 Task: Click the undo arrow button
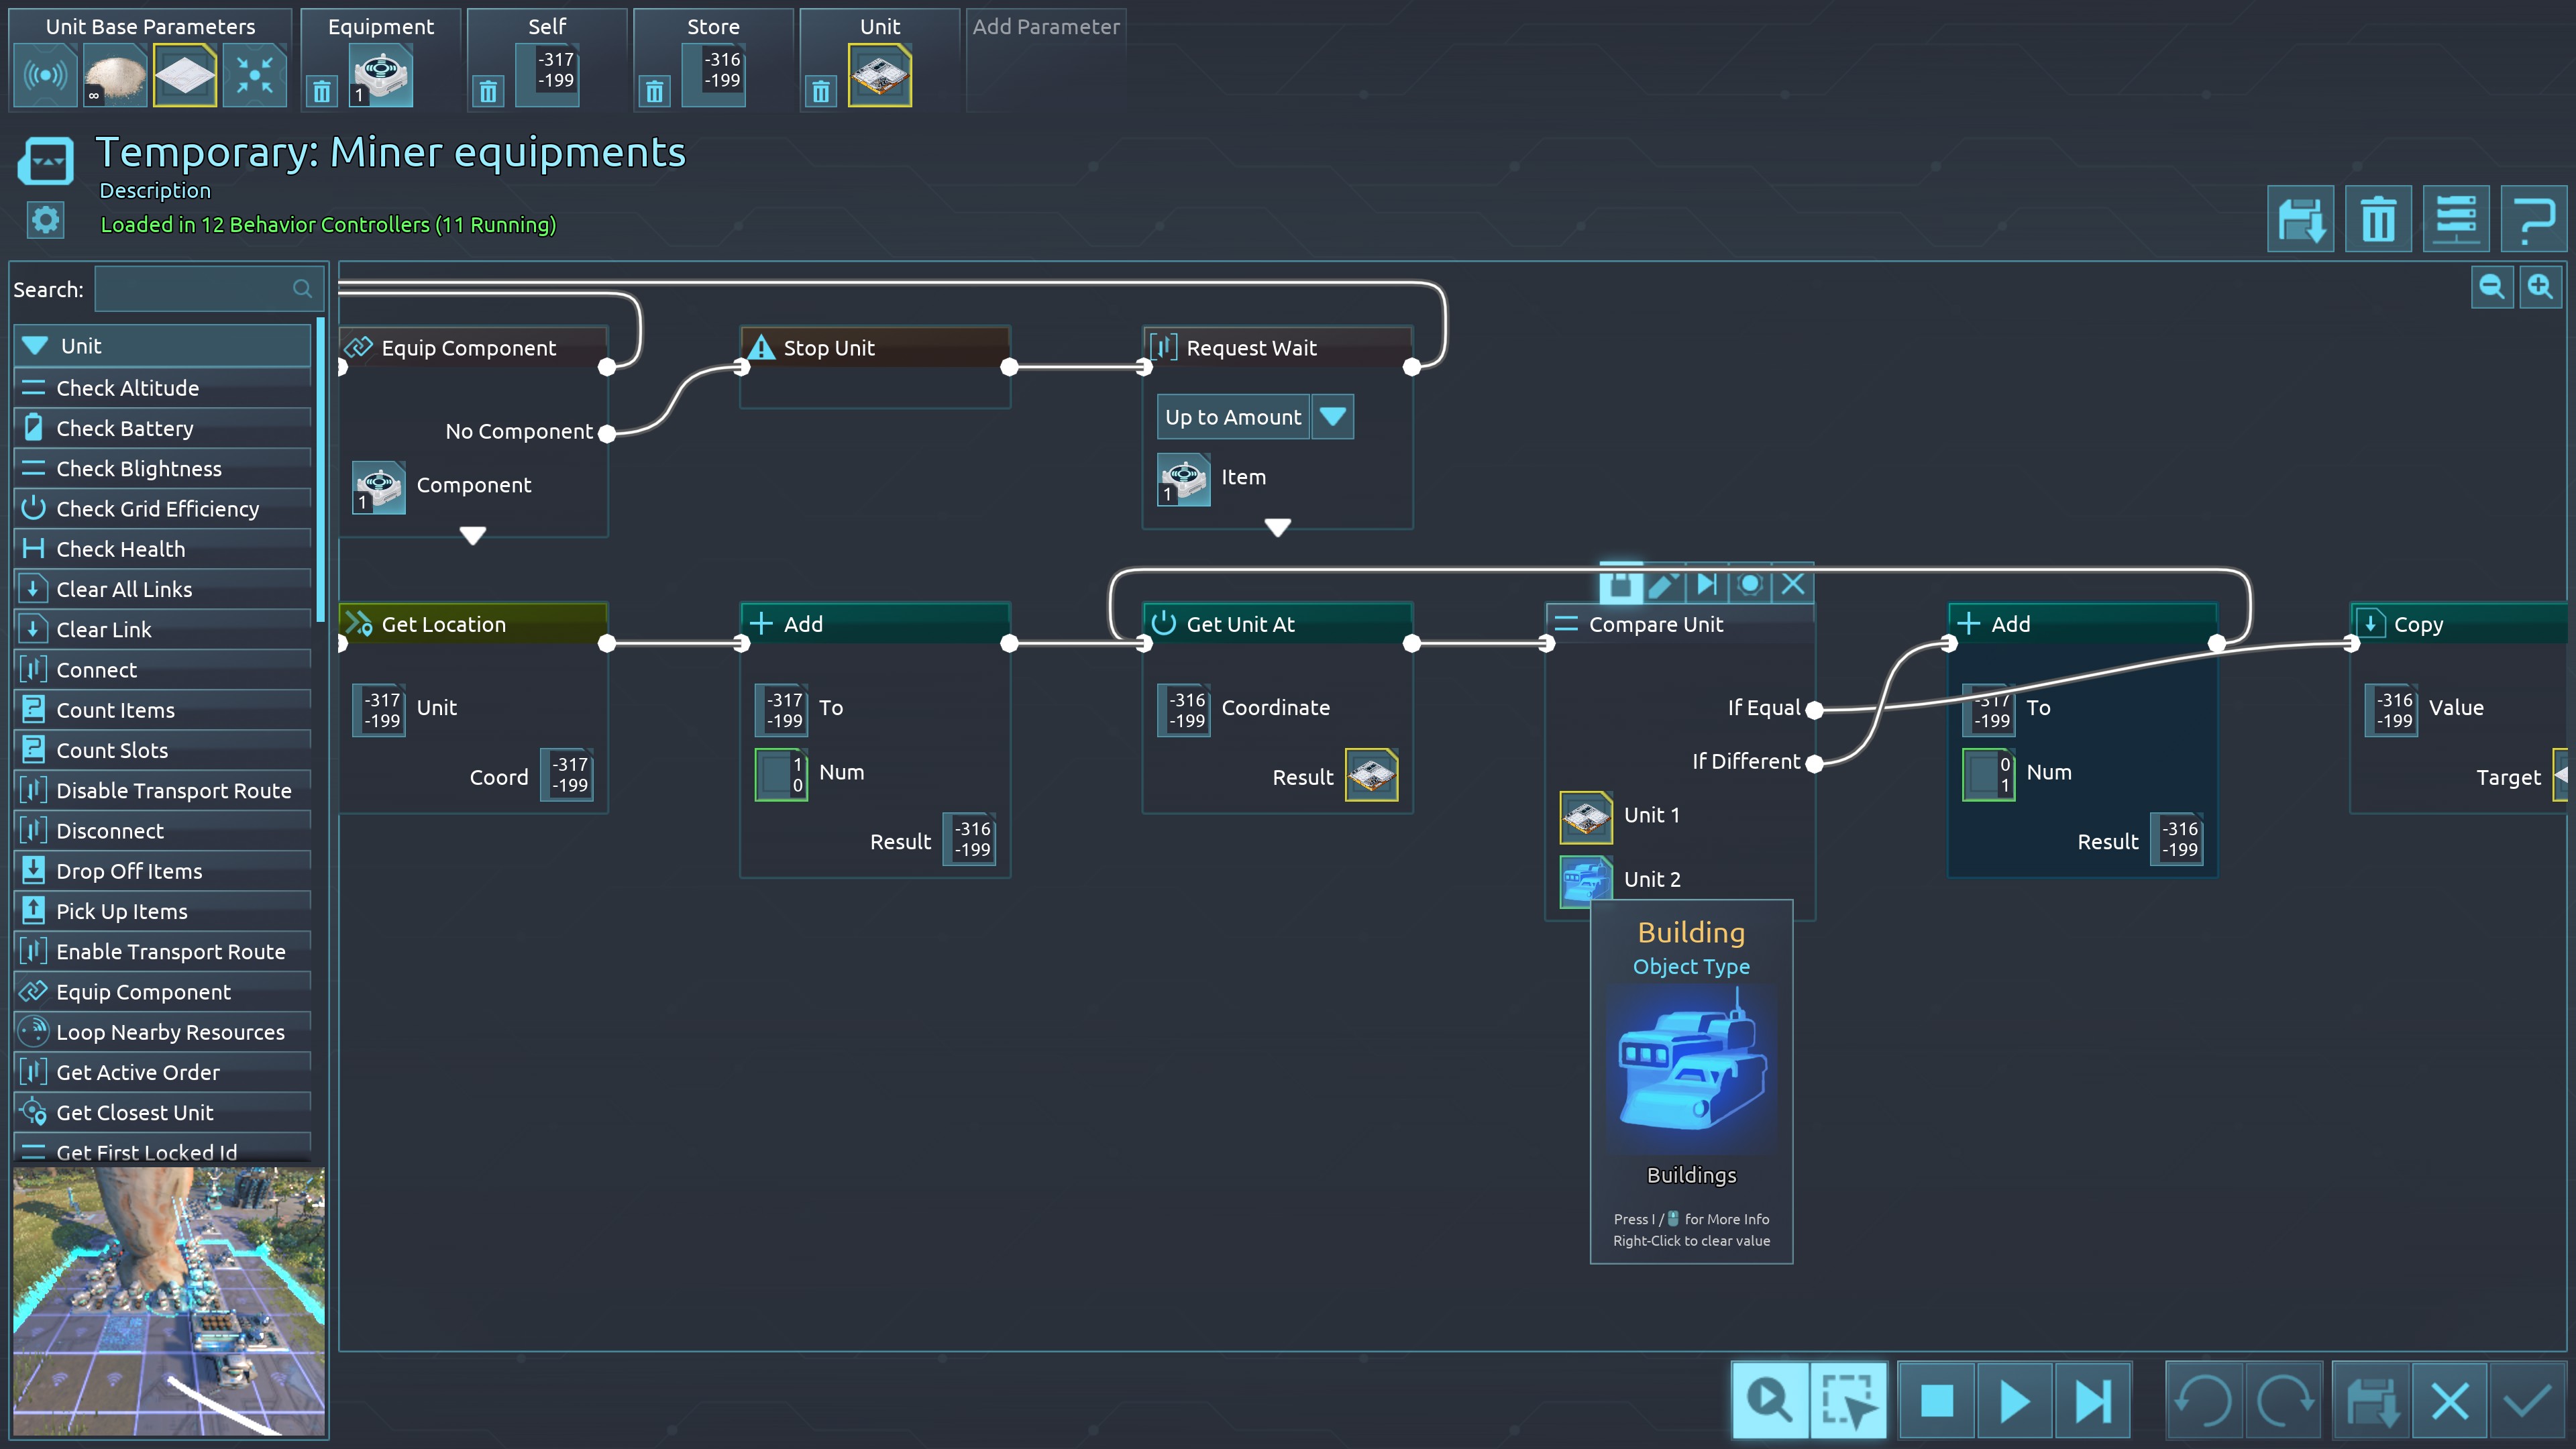2203,1400
